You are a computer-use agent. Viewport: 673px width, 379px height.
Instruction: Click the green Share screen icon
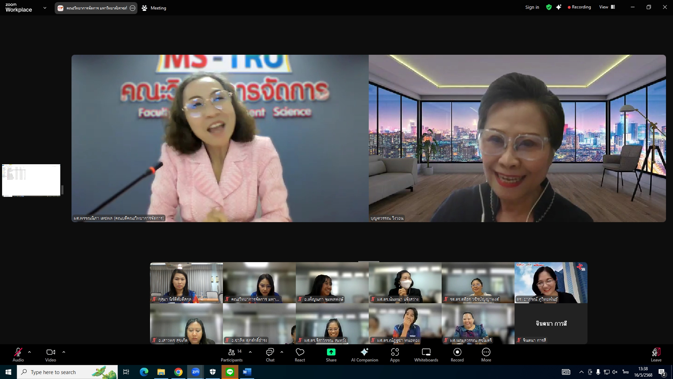[x=331, y=352]
